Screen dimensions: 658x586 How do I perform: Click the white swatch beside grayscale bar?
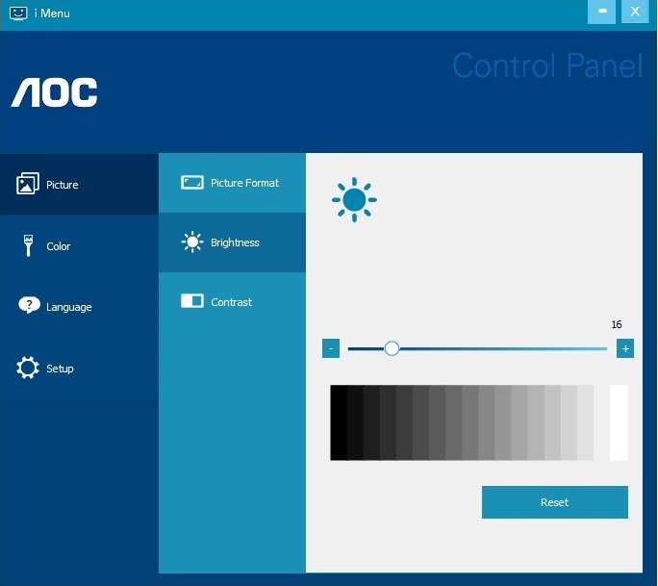click(619, 422)
